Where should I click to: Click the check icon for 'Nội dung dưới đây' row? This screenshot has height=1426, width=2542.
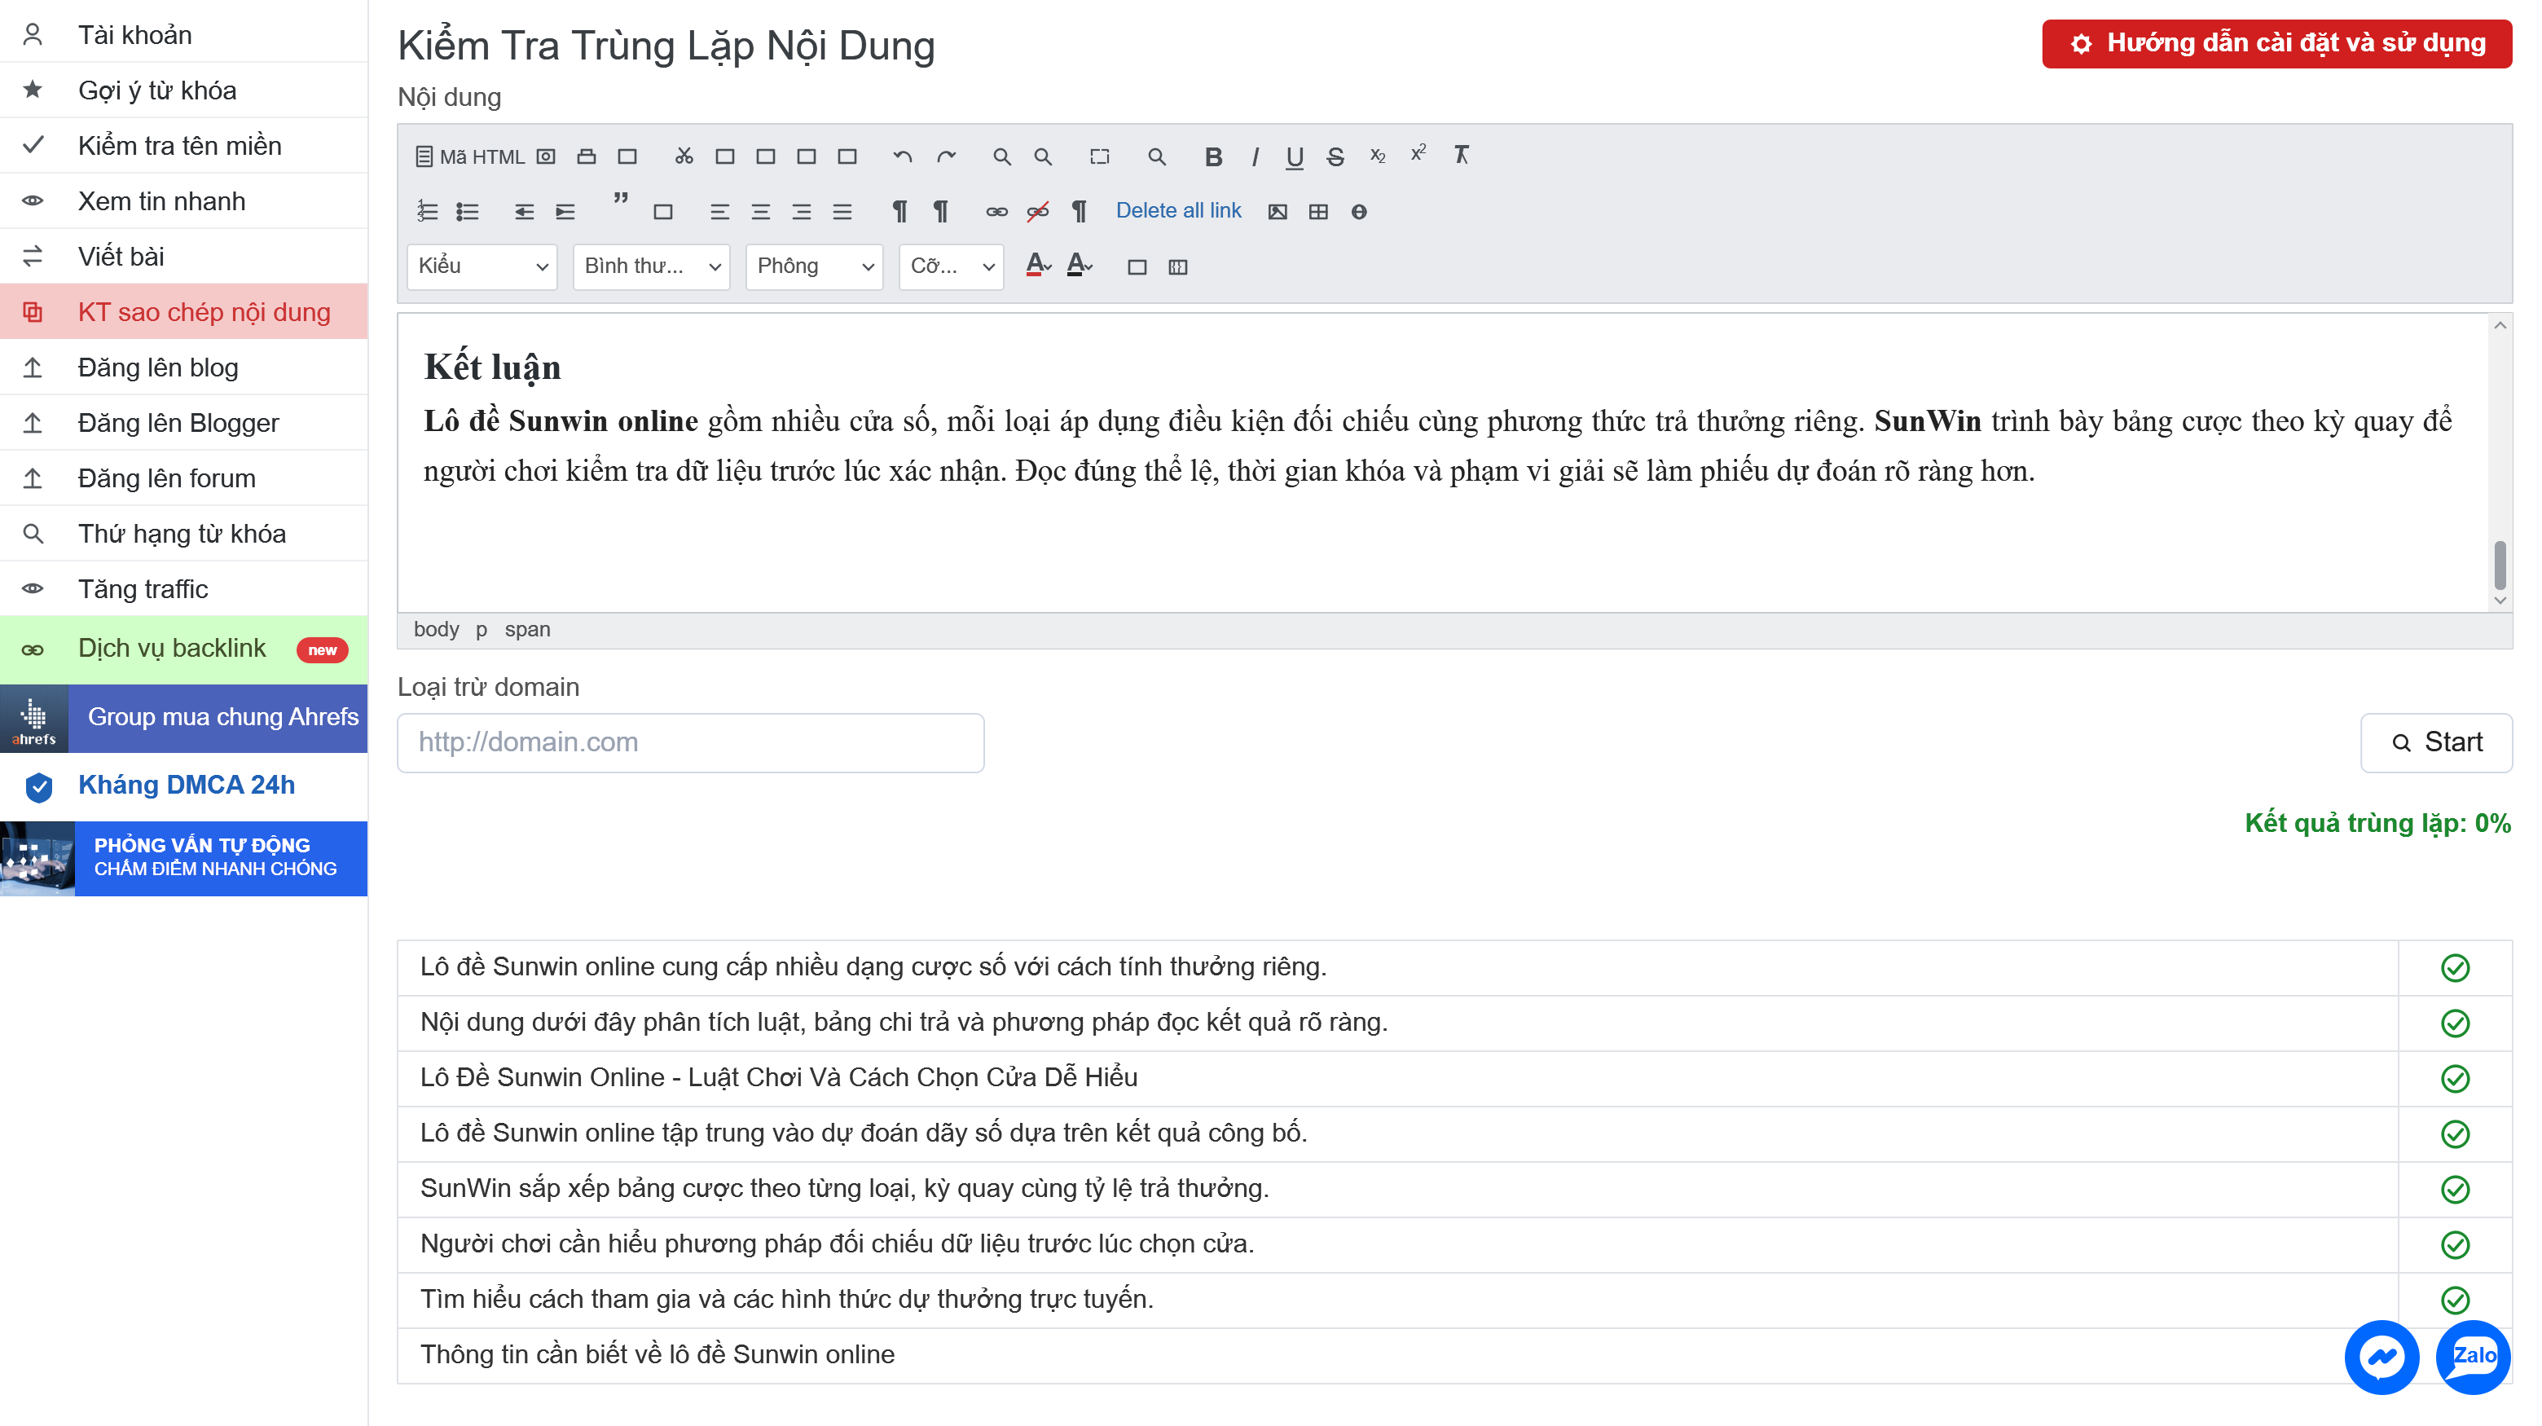click(x=2455, y=1023)
